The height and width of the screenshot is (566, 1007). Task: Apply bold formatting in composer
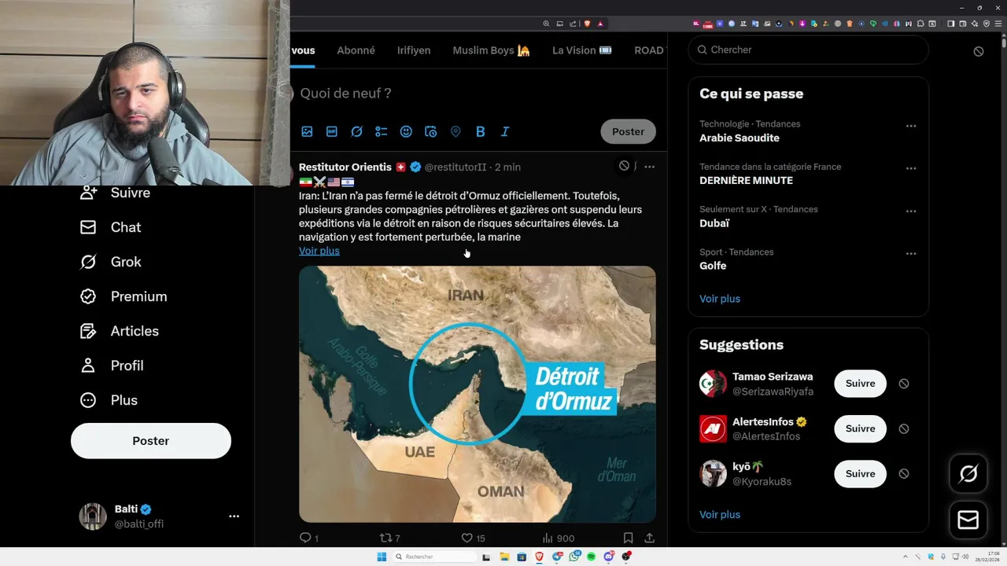(x=480, y=132)
